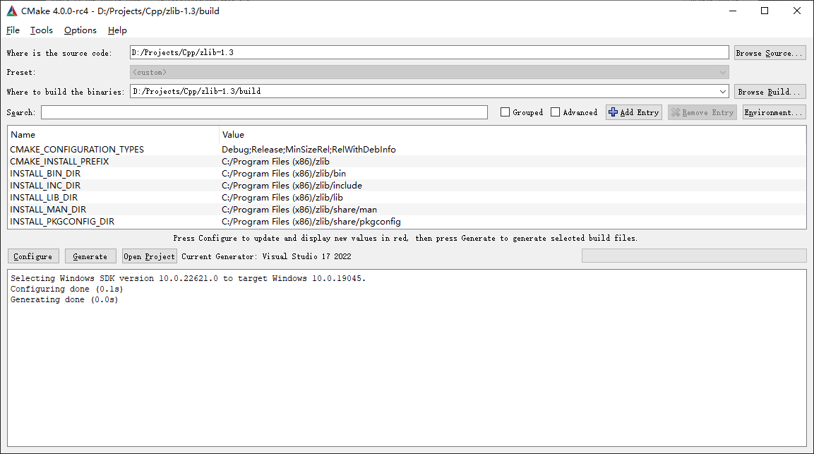814x454 pixels.
Task: Toggle the Advanced checkbox
Action: click(556, 112)
